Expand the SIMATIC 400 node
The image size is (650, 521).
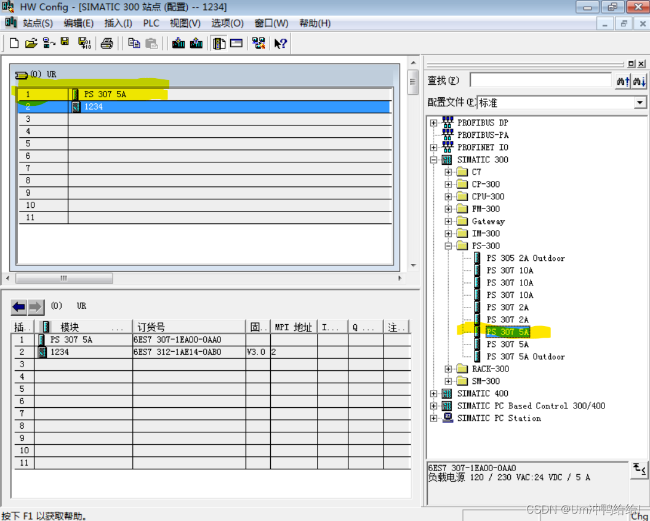coord(433,394)
